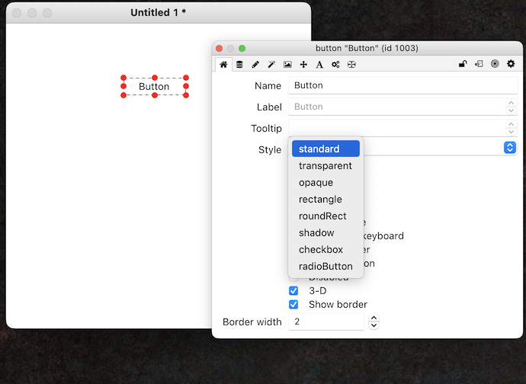
Task: Open the text formatting A tab
Action: tap(319, 65)
